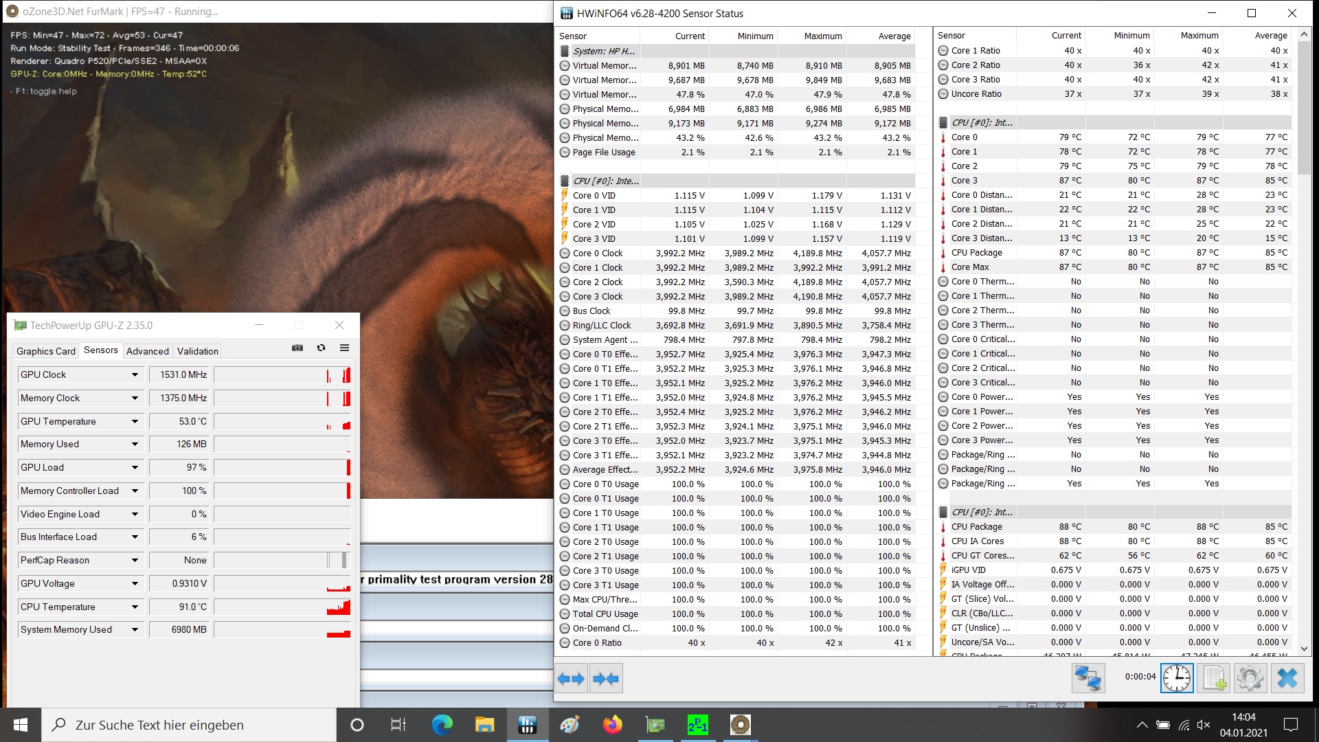1319x742 pixels.
Task: Start logging with the document plus icon
Action: (x=1213, y=678)
